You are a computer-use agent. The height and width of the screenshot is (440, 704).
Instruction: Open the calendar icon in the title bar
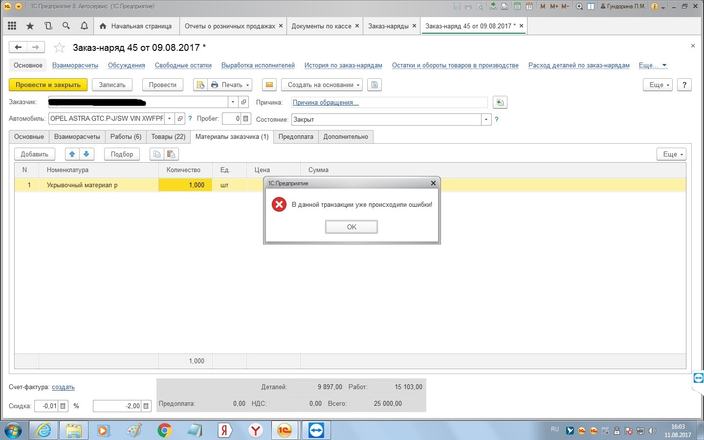point(529,6)
